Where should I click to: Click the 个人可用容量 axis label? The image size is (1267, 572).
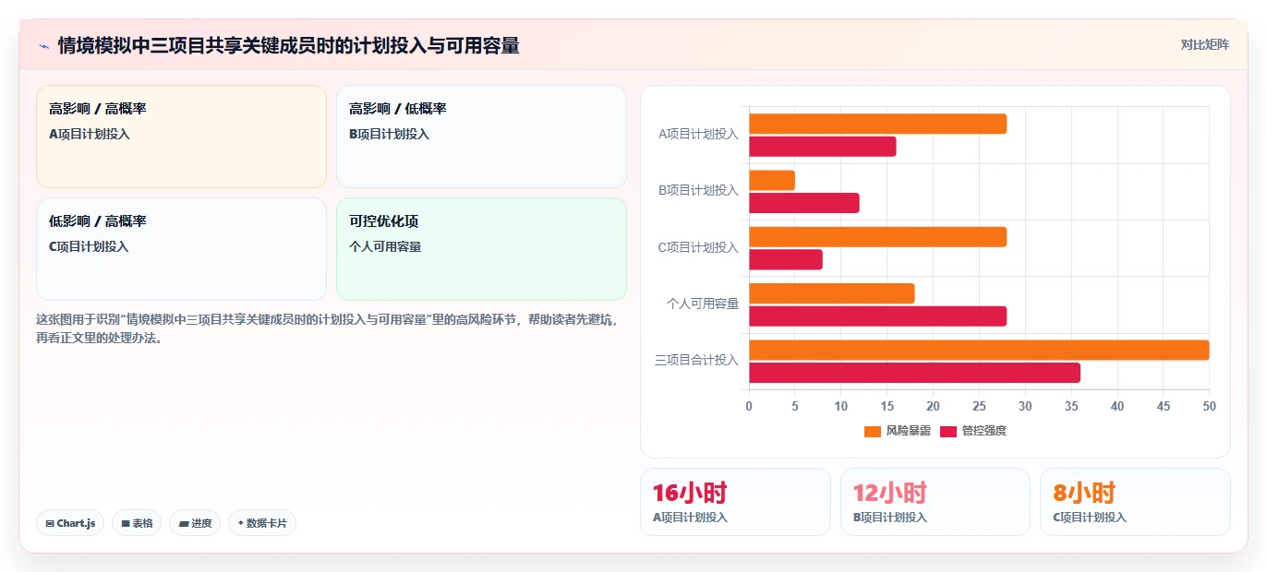[703, 303]
